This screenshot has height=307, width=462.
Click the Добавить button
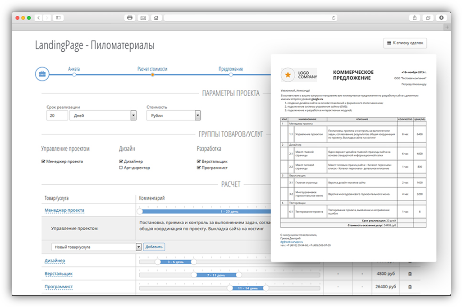pos(154,247)
